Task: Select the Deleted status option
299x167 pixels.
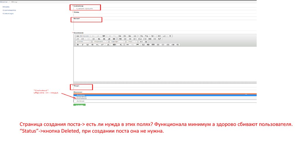Action: (165, 98)
